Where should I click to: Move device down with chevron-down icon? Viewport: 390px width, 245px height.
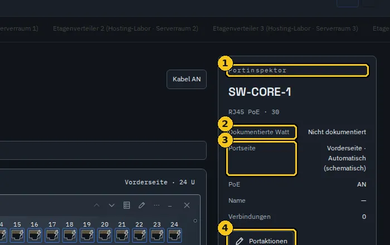(x=111, y=205)
